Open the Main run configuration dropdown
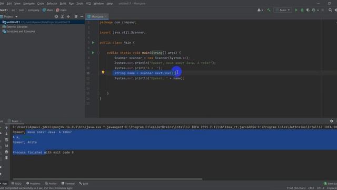The image size is (337, 190). (x=283, y=10)
